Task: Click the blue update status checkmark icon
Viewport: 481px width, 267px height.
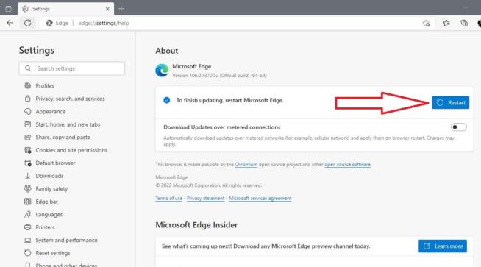Action: pyautogui.click(x=166, y=100)
